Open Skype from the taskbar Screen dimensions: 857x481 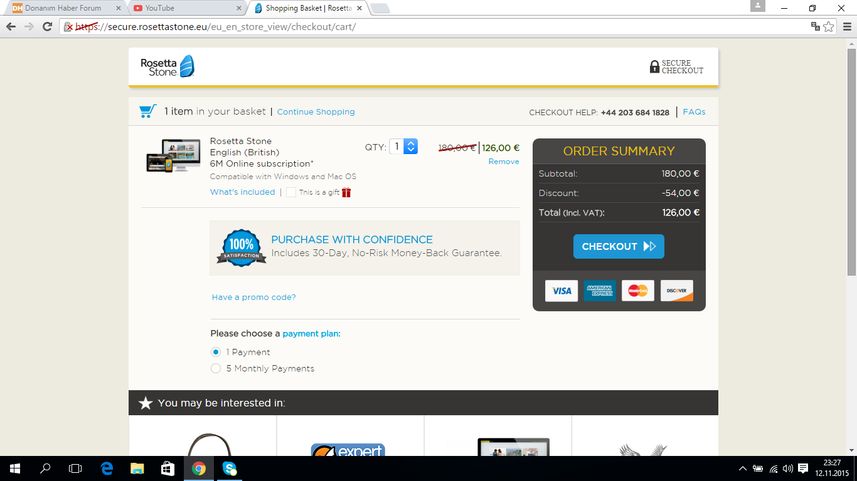(230, 468)
